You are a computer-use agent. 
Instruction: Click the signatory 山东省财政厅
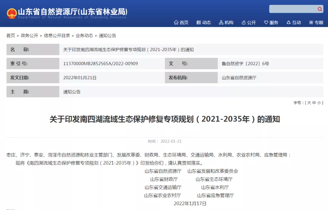[164, 179]
